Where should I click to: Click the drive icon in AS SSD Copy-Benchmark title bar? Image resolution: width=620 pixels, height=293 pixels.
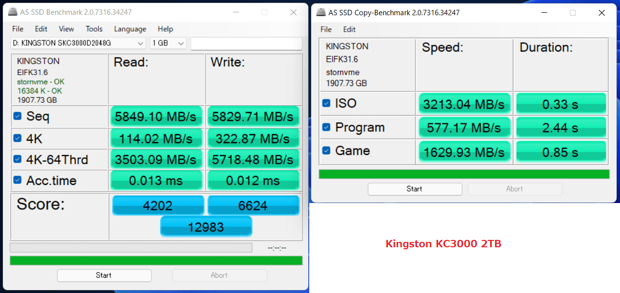(x=321, y=13)
